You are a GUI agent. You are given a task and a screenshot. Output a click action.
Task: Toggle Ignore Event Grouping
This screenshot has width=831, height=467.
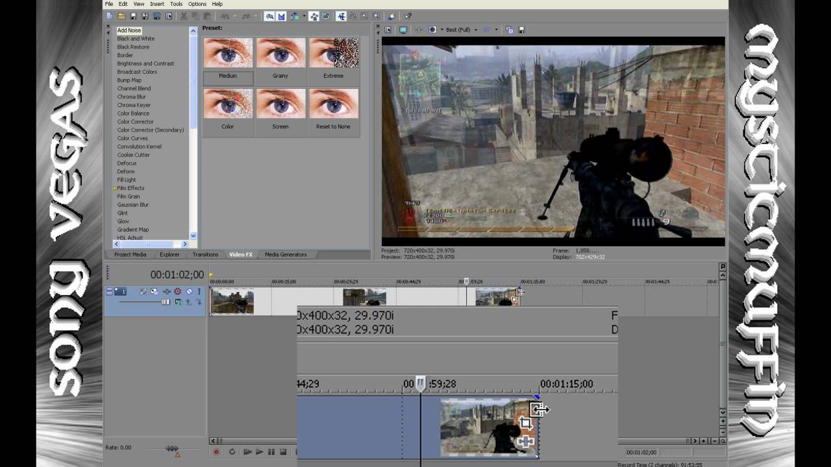point(326,16)
